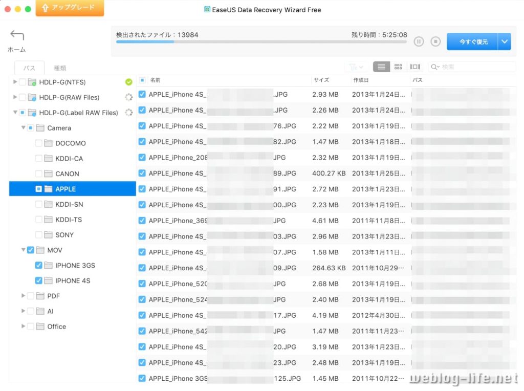Click loading spinner beside RAW Files
Image resolution: width=524 pixels, height=391 pixels.
pos(128,97)
